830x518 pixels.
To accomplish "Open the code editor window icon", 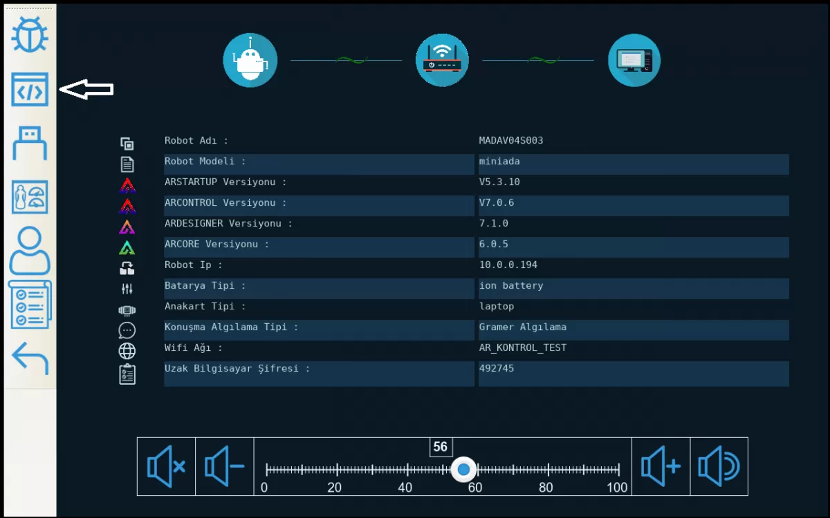I will [x=30, y=90].
